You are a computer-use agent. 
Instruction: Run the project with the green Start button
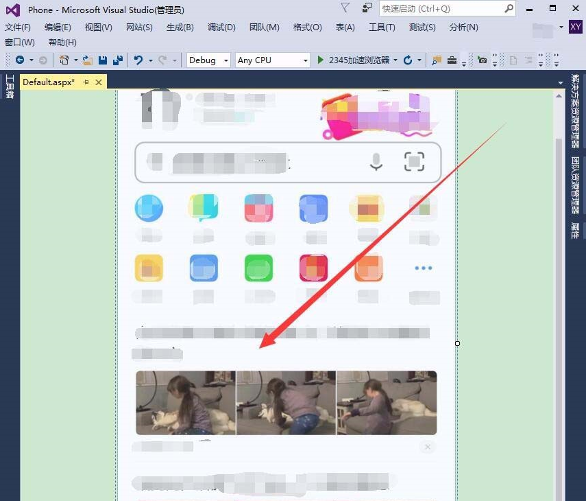[321, 60]
